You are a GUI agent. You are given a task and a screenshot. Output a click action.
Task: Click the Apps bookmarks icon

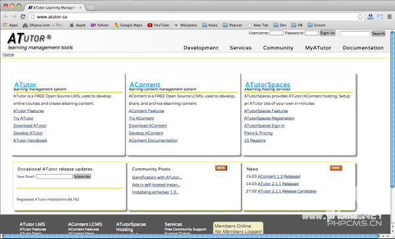pos(11,25)
